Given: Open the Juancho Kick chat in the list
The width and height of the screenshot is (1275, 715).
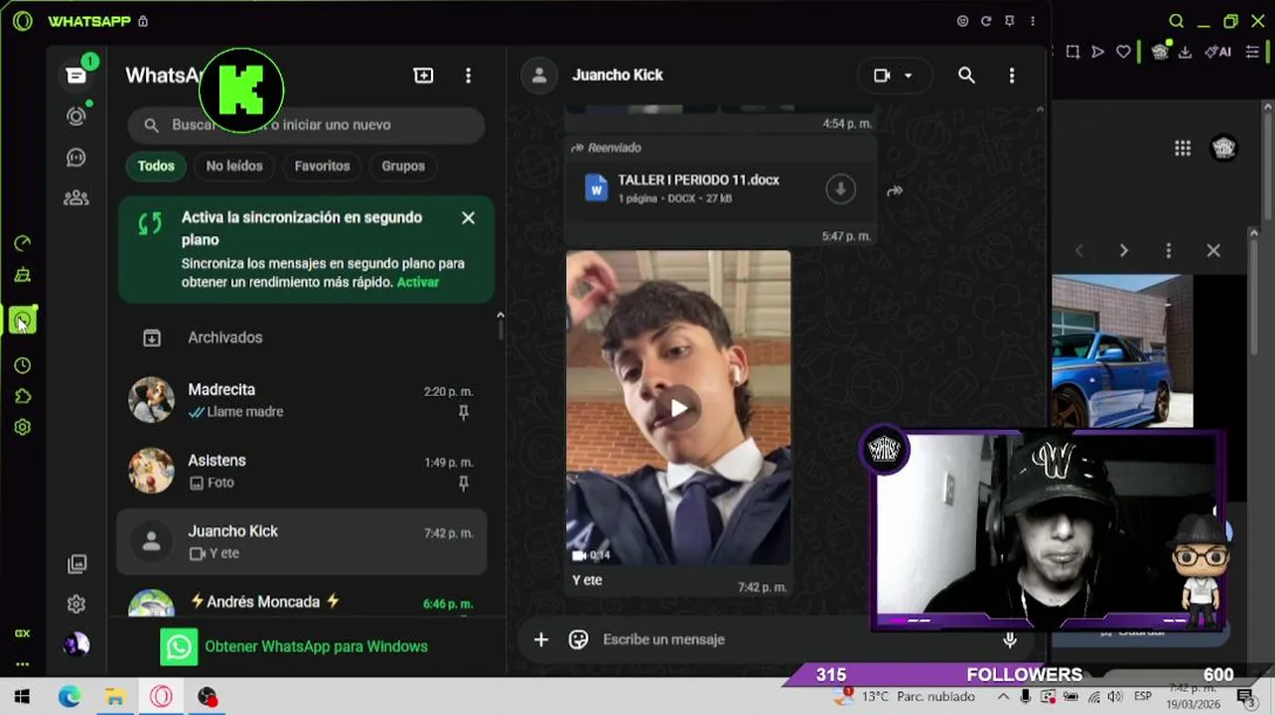Looking at the screenshot, I should coord(302,541).
